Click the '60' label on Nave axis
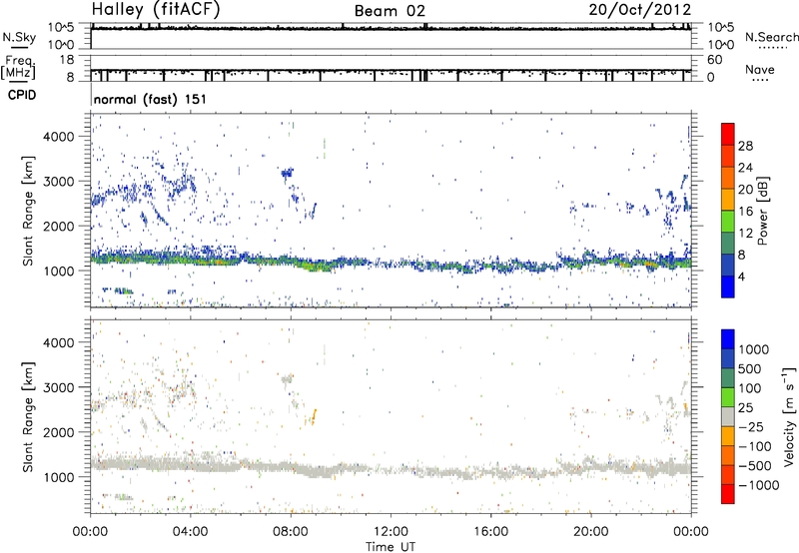799x553 pixels. (715, 60)
